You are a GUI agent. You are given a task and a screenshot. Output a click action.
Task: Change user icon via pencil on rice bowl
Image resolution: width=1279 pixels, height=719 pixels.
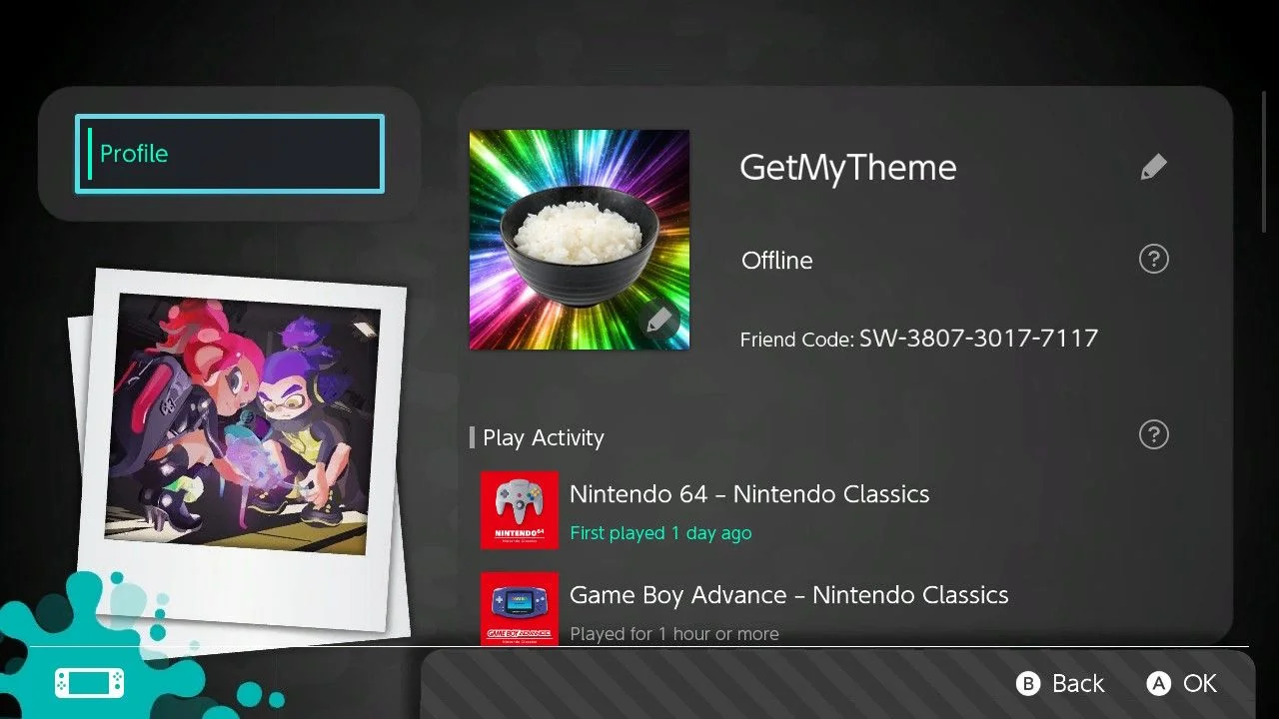pyautogui.click(x=657, y=320)
